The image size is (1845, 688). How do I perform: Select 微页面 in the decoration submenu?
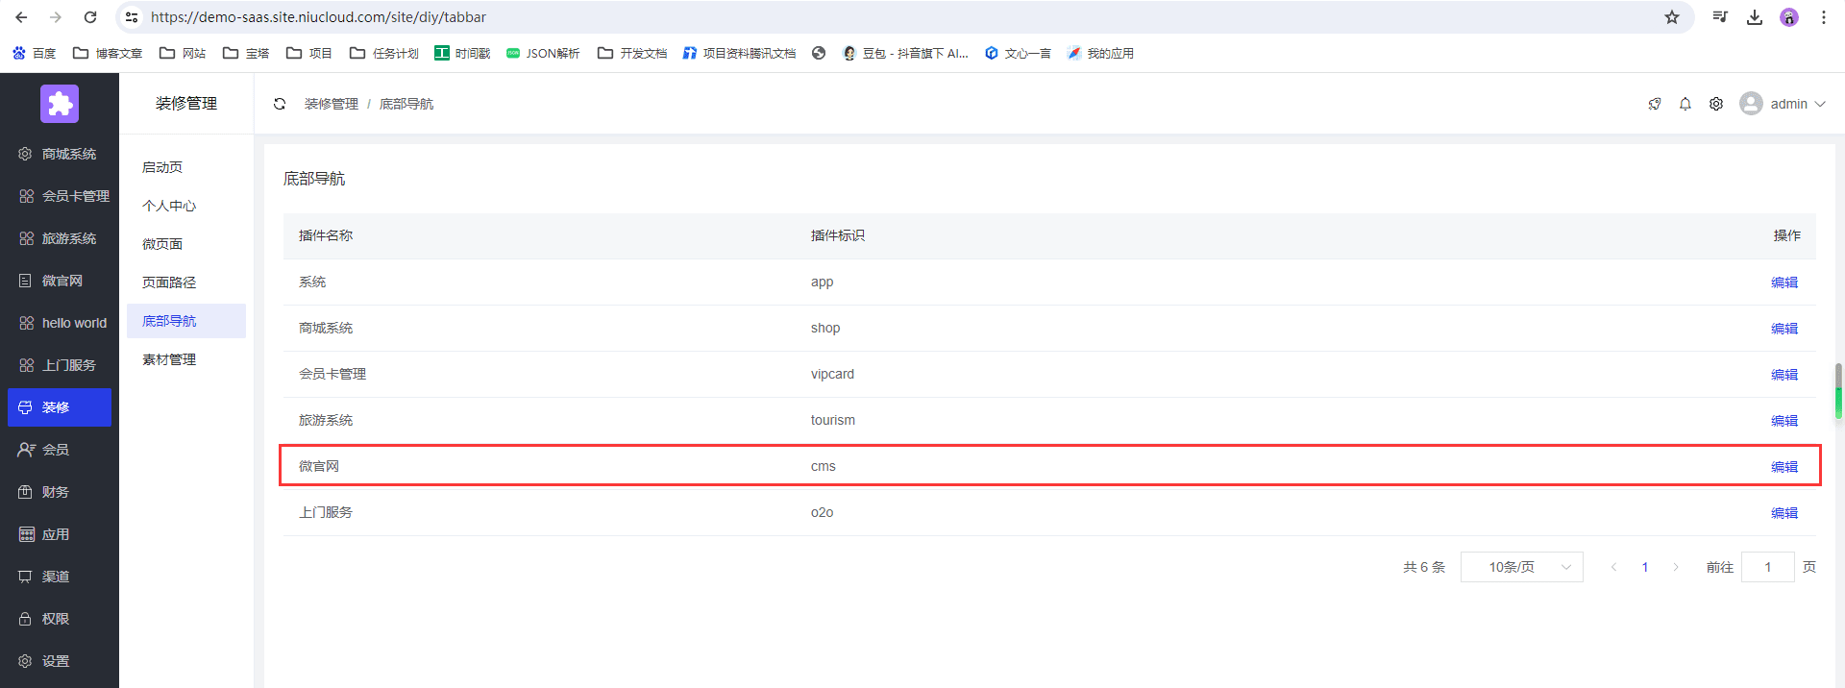click(x=162, y=244)
